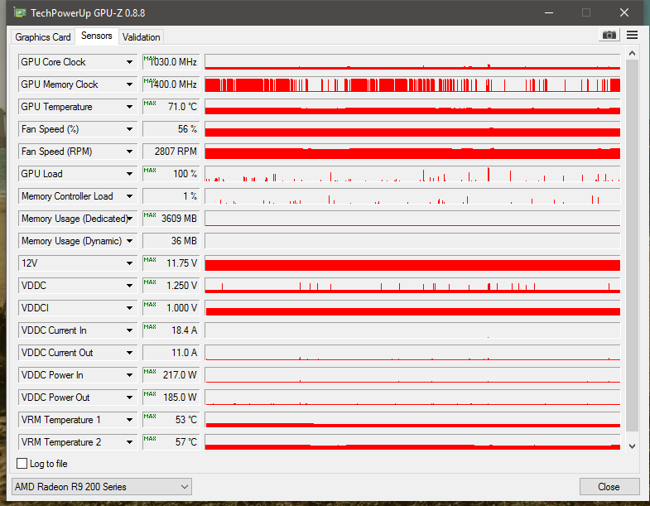Click the GPU-Z title bar app icon
Viewport: 650px width, 506px height.
pyautogui.click(x=18, y=12)
